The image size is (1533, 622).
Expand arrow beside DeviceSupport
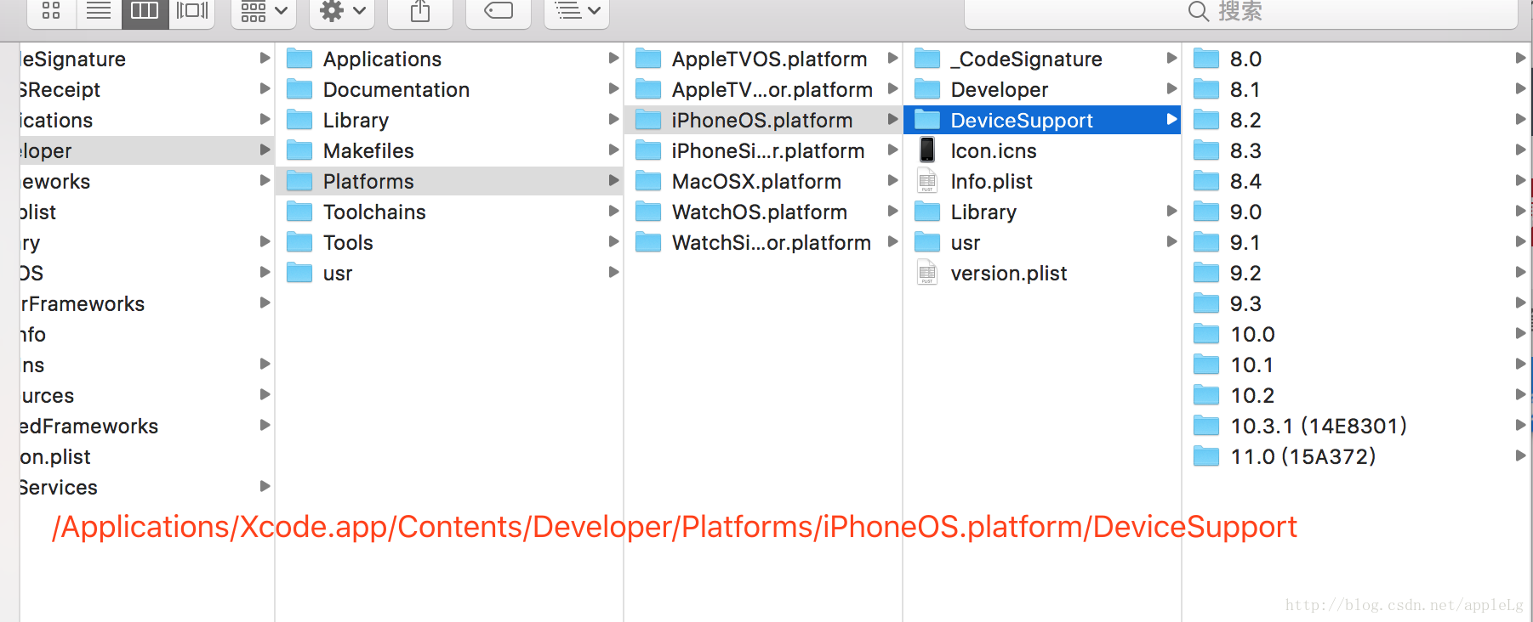pyautogui.click(x=1171, y=119)
